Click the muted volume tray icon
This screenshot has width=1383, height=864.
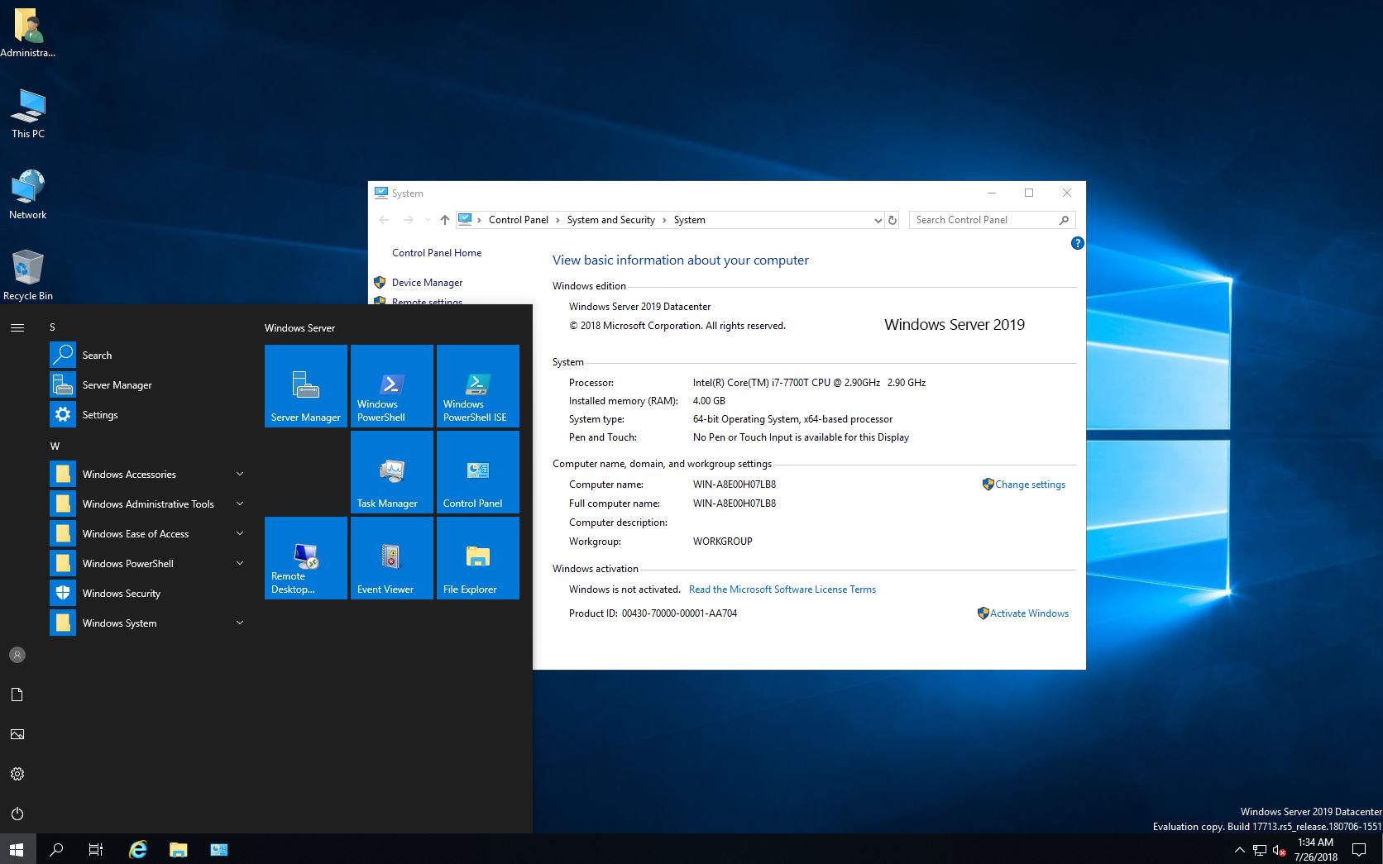[1280, 850]
